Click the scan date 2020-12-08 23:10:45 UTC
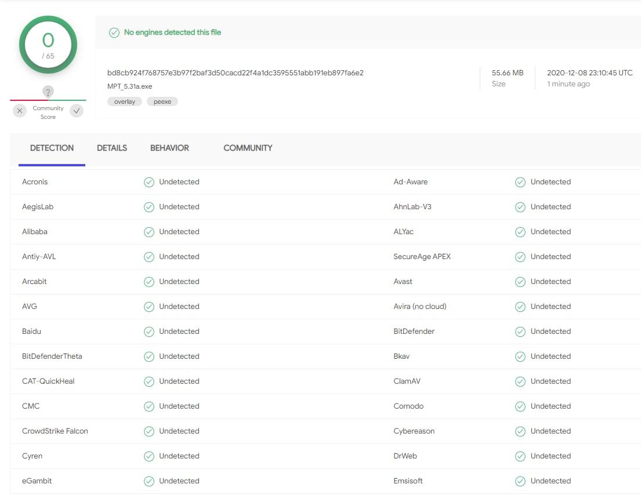 (590, 72)
